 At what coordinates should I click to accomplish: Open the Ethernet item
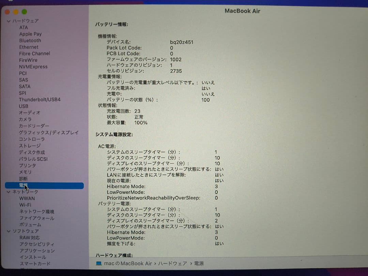(x=29, y=47)
